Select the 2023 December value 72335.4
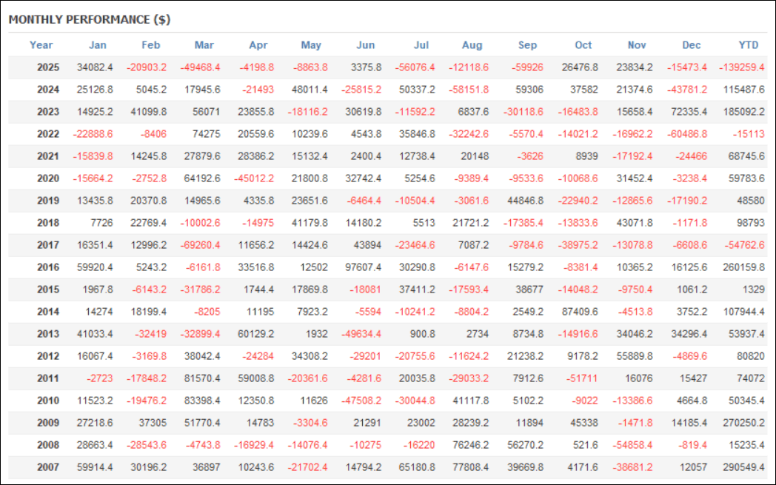776x485 pixels. click(688, 112)
